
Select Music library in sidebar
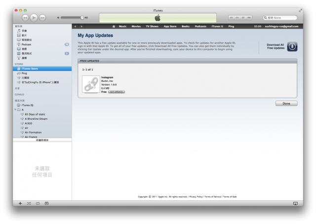point(42,31)
